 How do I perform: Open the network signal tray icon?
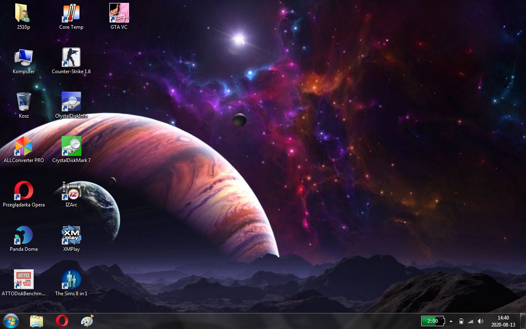coord(471,321)
